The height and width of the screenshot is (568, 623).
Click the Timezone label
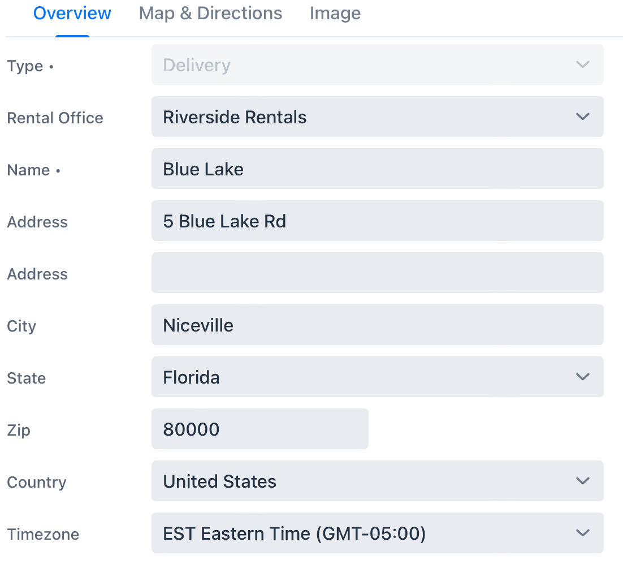coord(44,535)
